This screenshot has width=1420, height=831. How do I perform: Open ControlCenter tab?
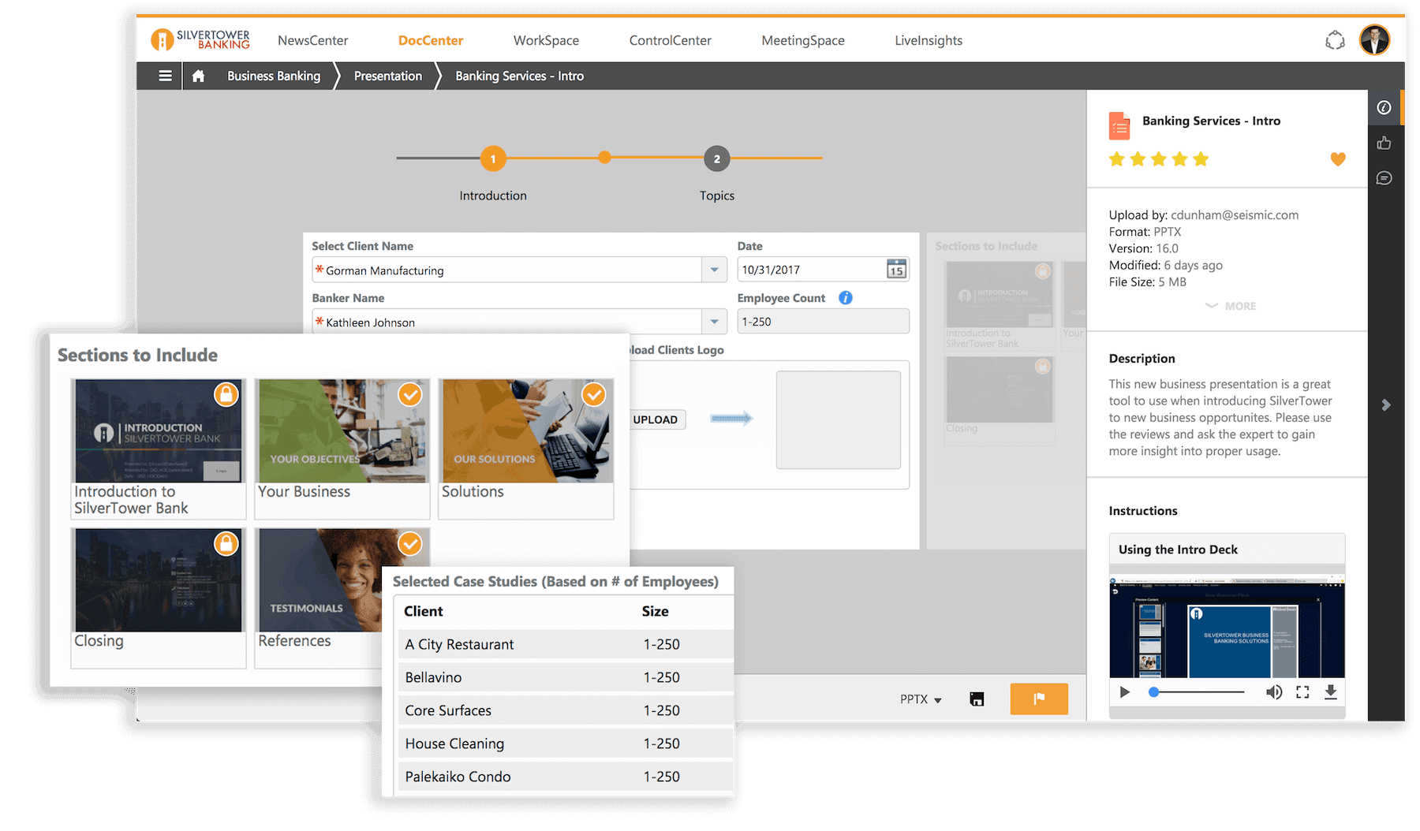click(670, 40)
